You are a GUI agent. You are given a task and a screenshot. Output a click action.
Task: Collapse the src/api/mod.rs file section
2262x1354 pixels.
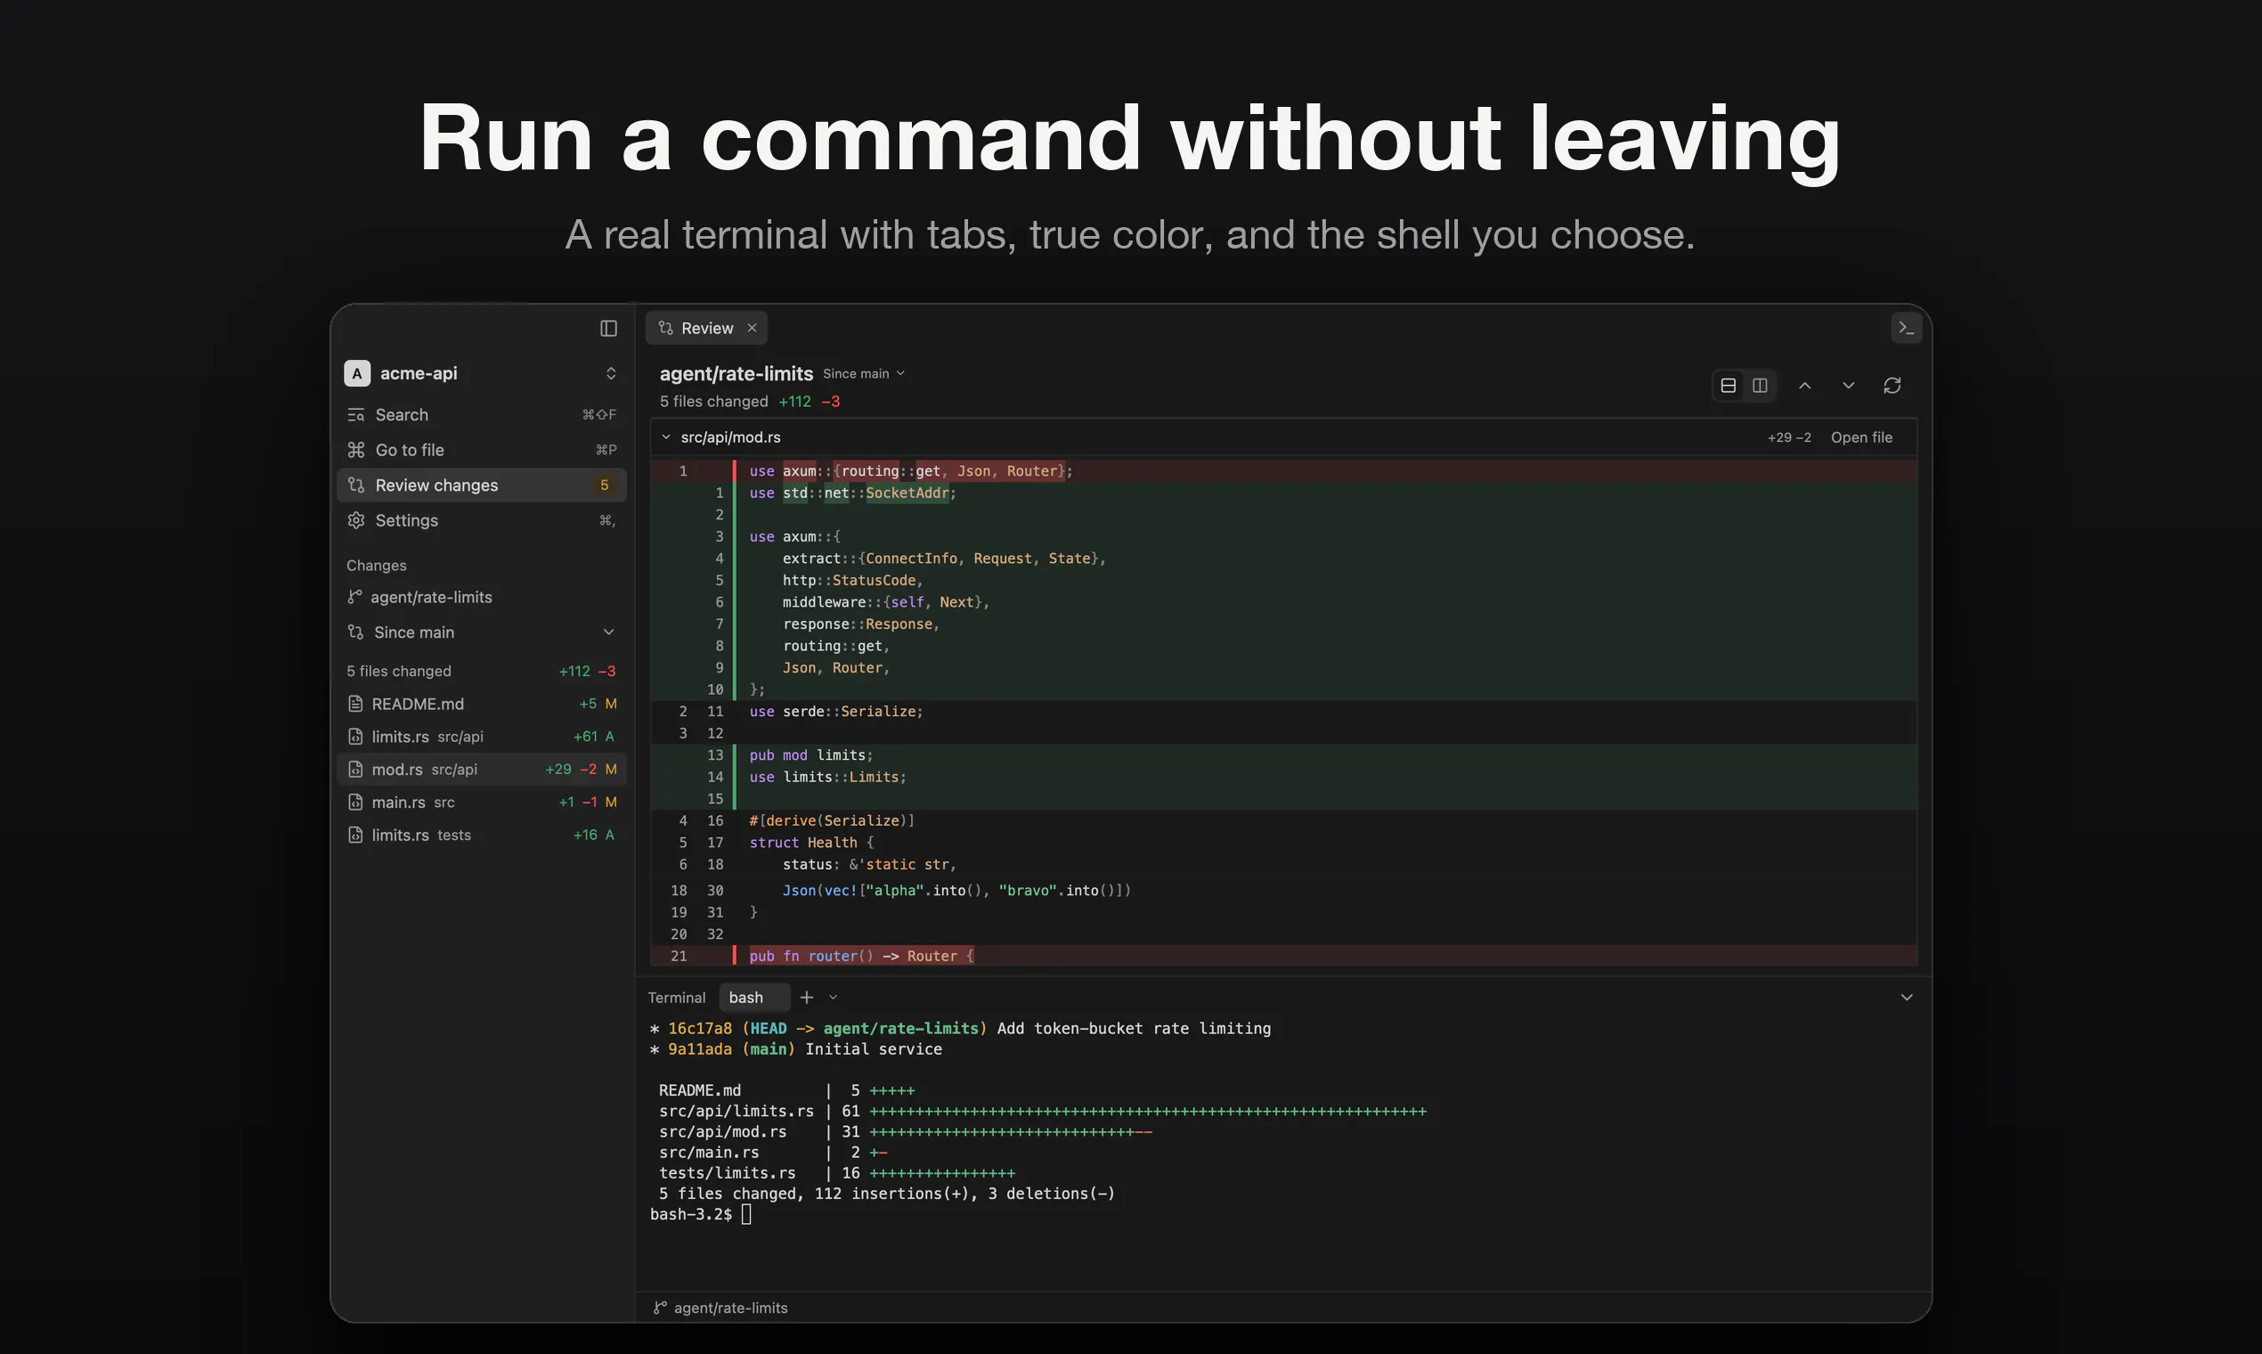click(666, 437)
